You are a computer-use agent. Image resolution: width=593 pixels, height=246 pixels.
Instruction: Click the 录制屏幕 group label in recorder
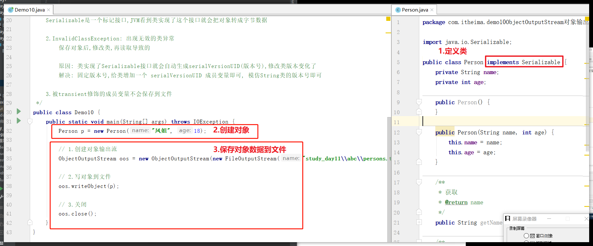pyautogui.click(x=517, y=228)
